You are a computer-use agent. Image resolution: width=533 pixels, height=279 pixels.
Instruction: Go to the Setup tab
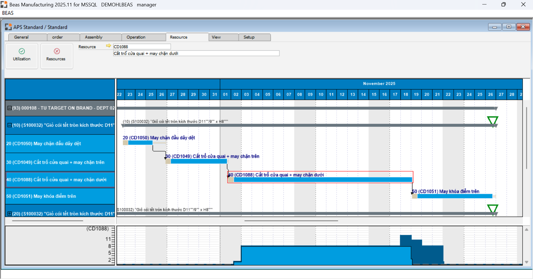coord(249,37)
